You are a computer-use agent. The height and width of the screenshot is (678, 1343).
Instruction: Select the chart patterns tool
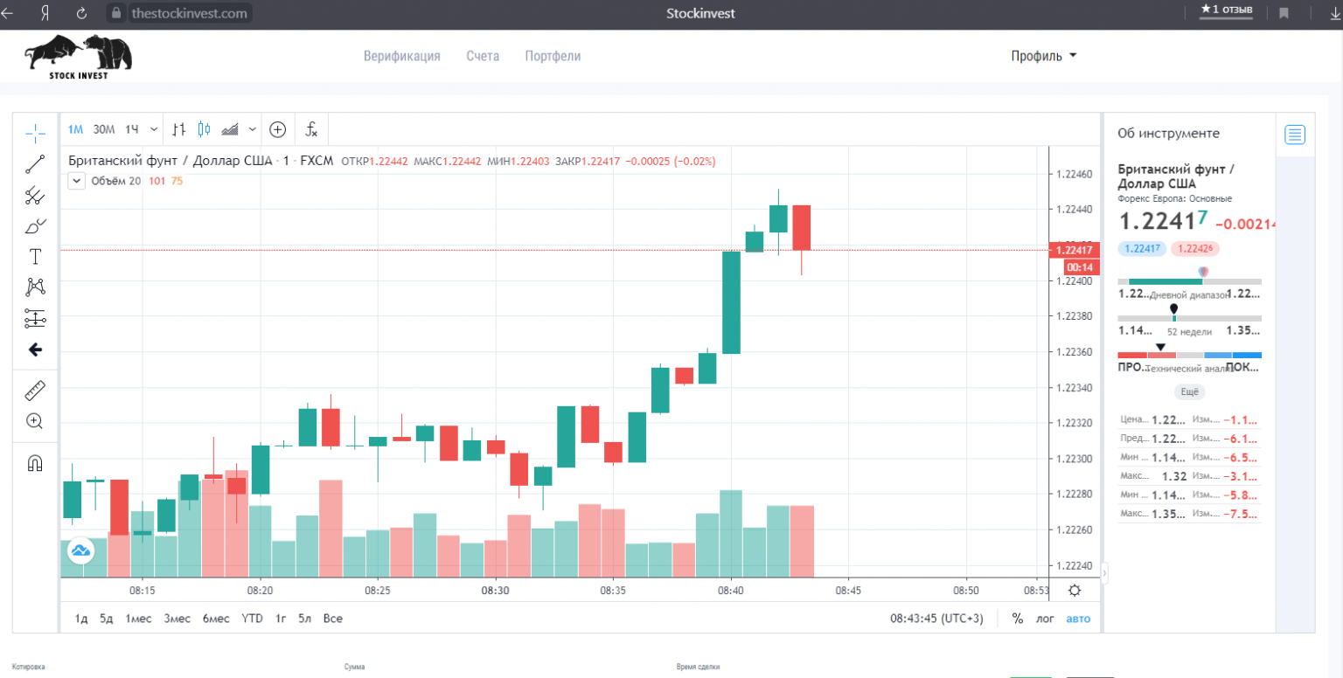point(35,287)
